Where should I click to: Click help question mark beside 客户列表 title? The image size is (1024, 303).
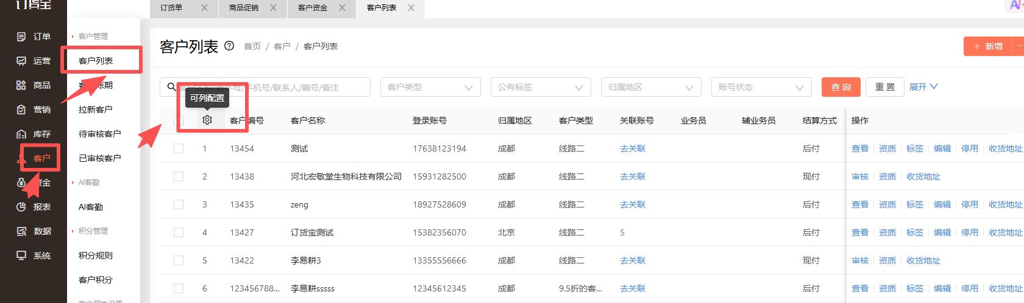coord(229,46)
